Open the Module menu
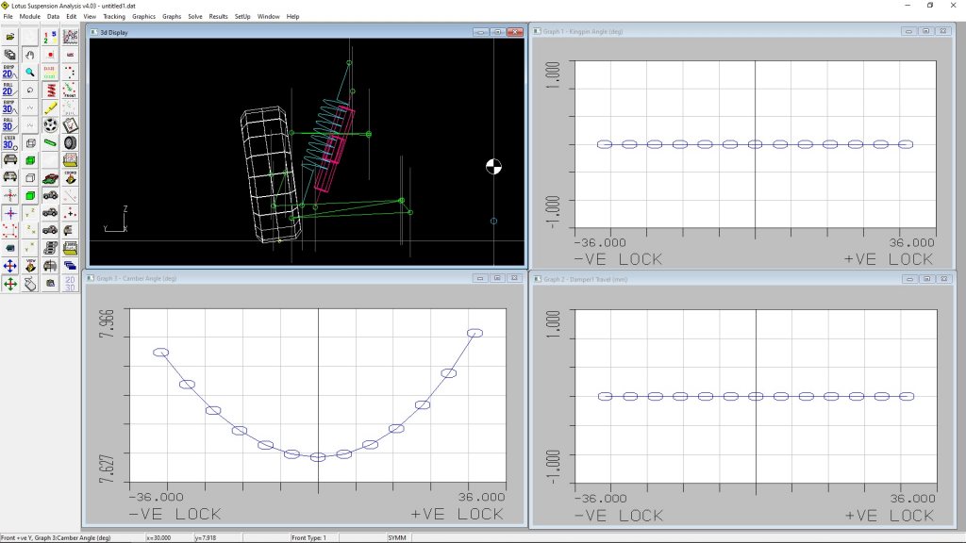 point(29,17)
